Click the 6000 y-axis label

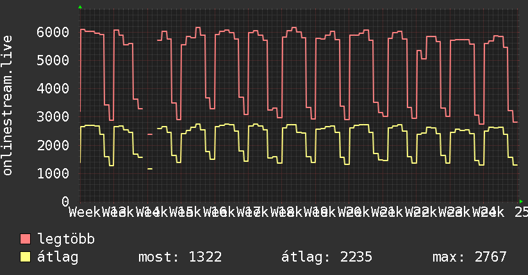pyautogui.click(x=53, y=32)
